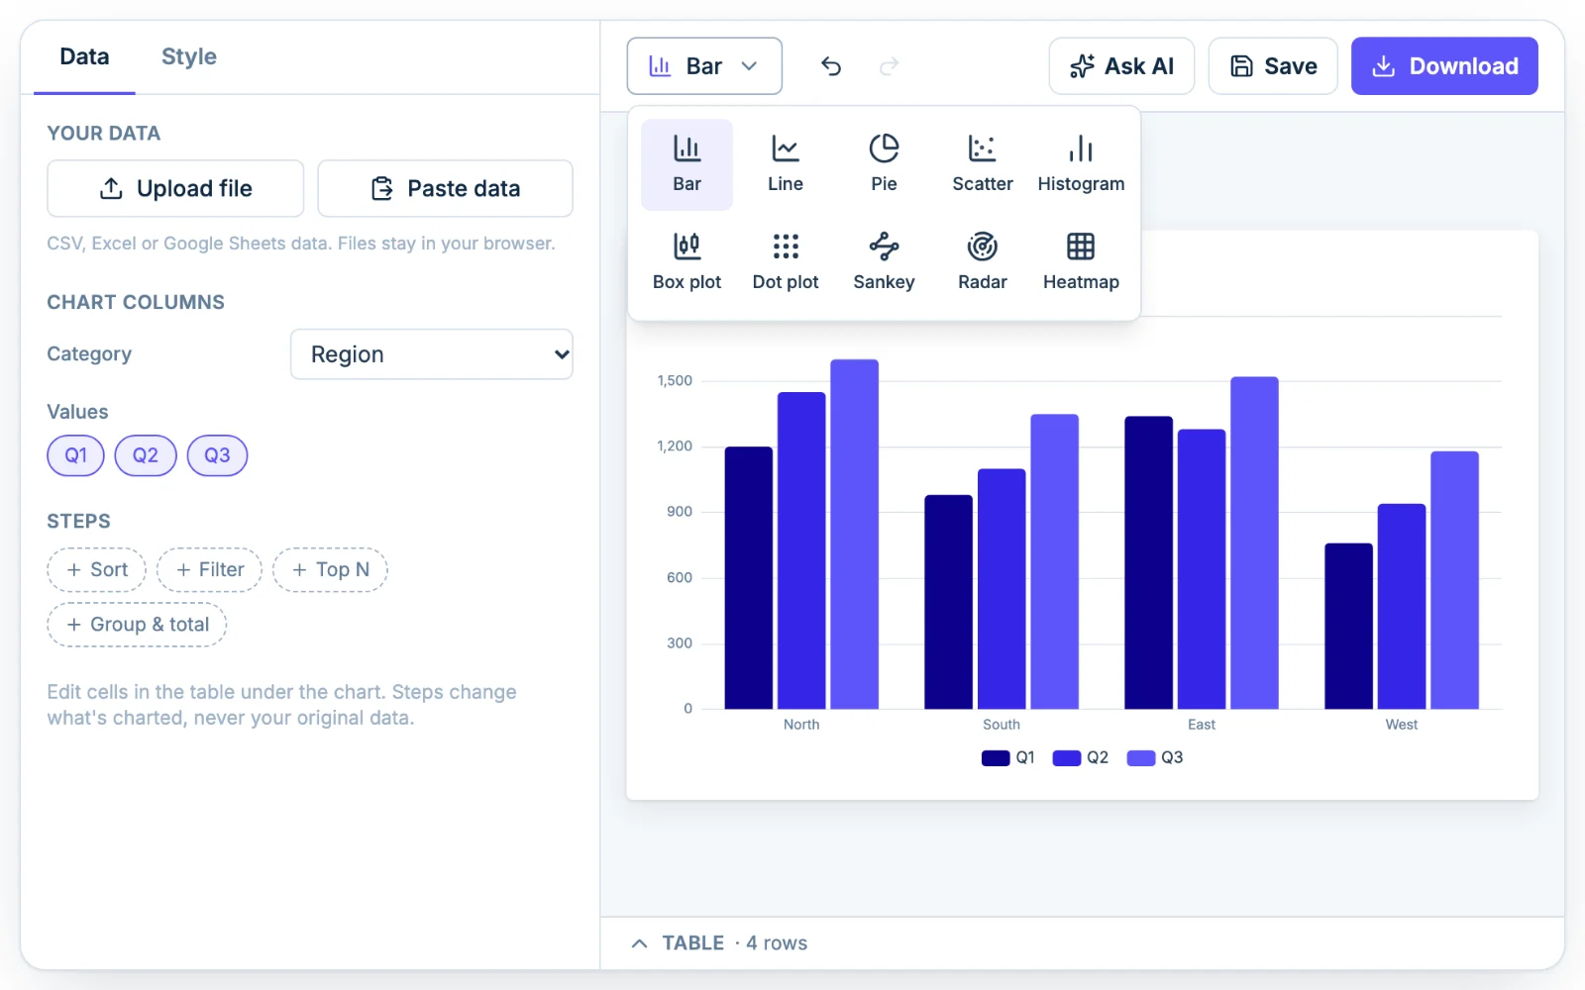Save the current chart

1273,66
